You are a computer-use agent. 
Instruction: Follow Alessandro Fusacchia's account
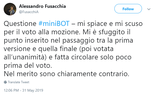(128, 9)
